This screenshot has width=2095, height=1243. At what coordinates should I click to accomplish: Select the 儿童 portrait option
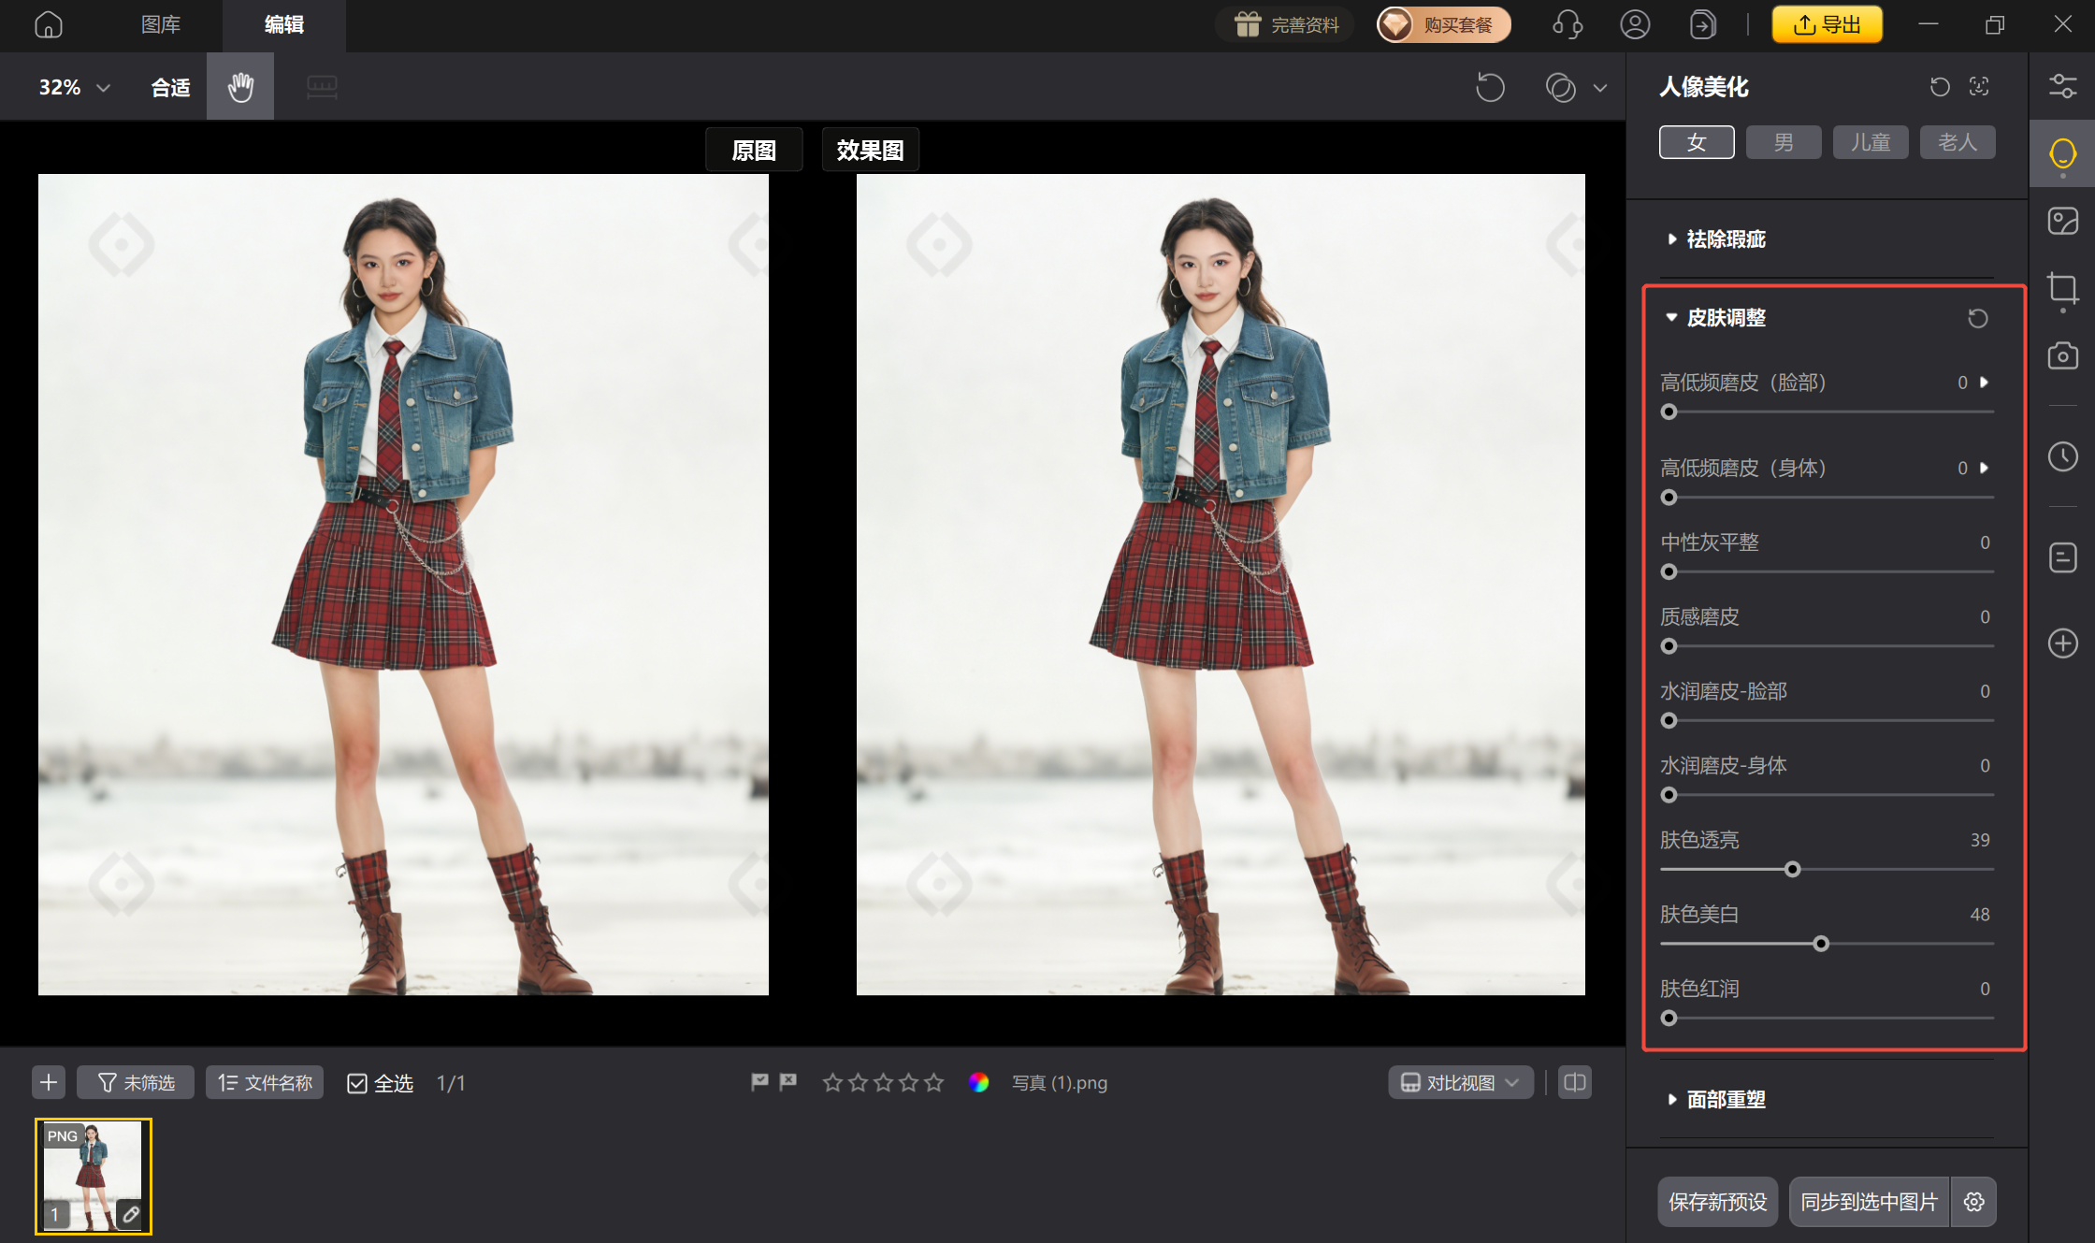click(1870, 142)
